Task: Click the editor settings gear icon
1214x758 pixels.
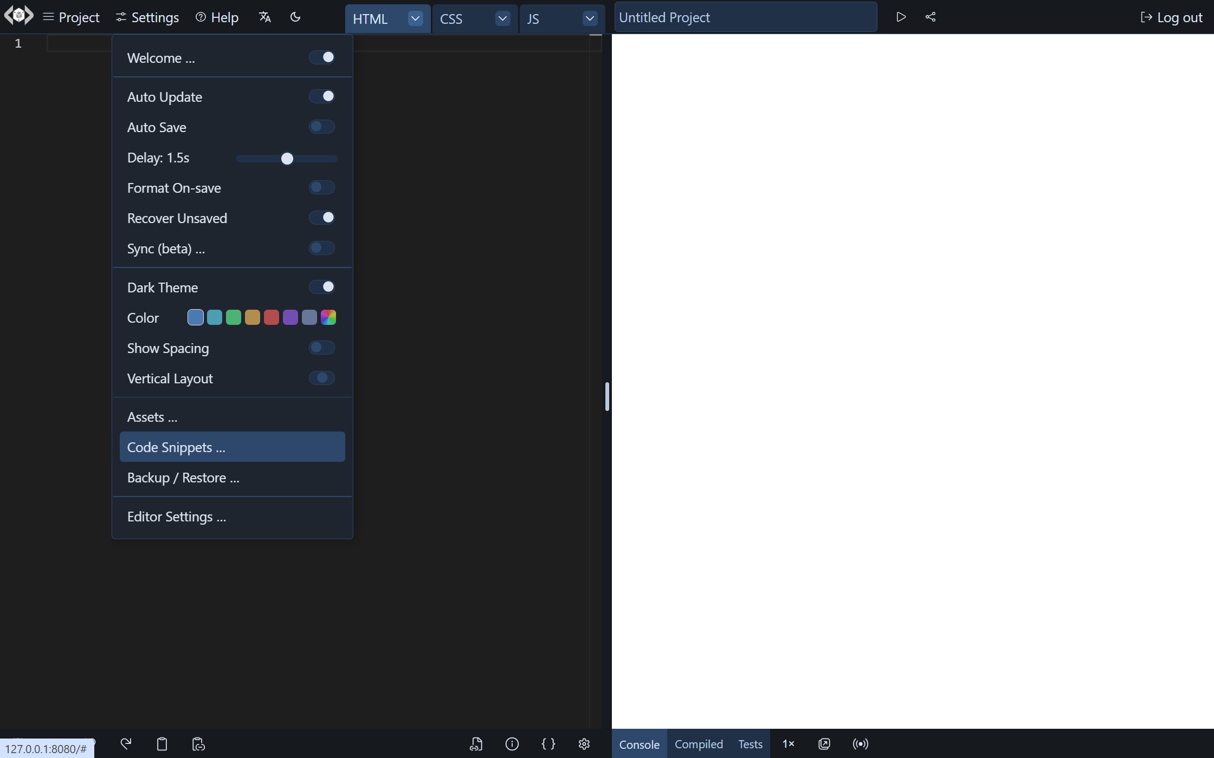Action: (x=584, y=744)
